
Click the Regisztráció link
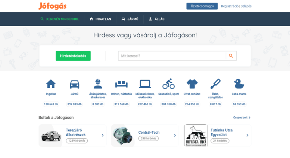coord(230,6)
